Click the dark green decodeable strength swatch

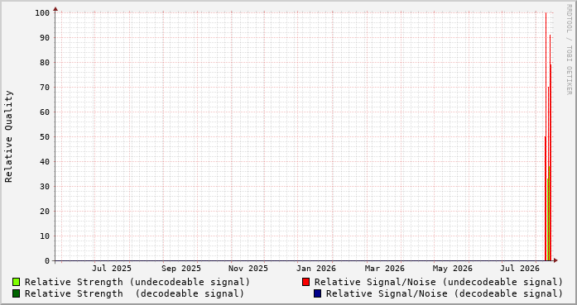pyautogui.click(x=16, y=293)
